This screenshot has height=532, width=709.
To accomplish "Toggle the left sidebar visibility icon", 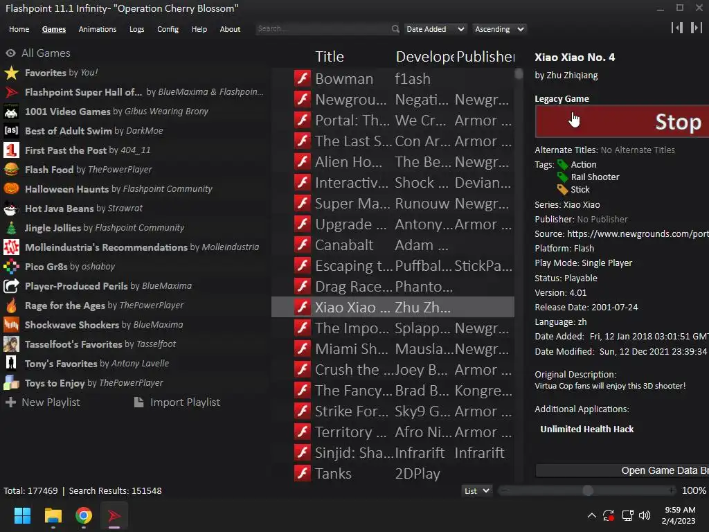I will pyautogui.click(x=677, y=28).
